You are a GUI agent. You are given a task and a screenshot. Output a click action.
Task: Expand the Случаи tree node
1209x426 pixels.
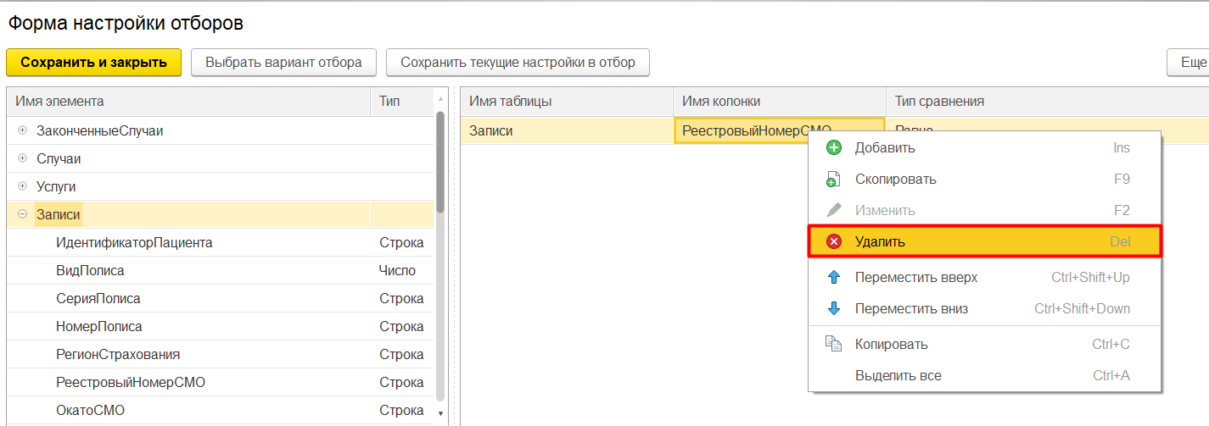(x=23, y=159)
